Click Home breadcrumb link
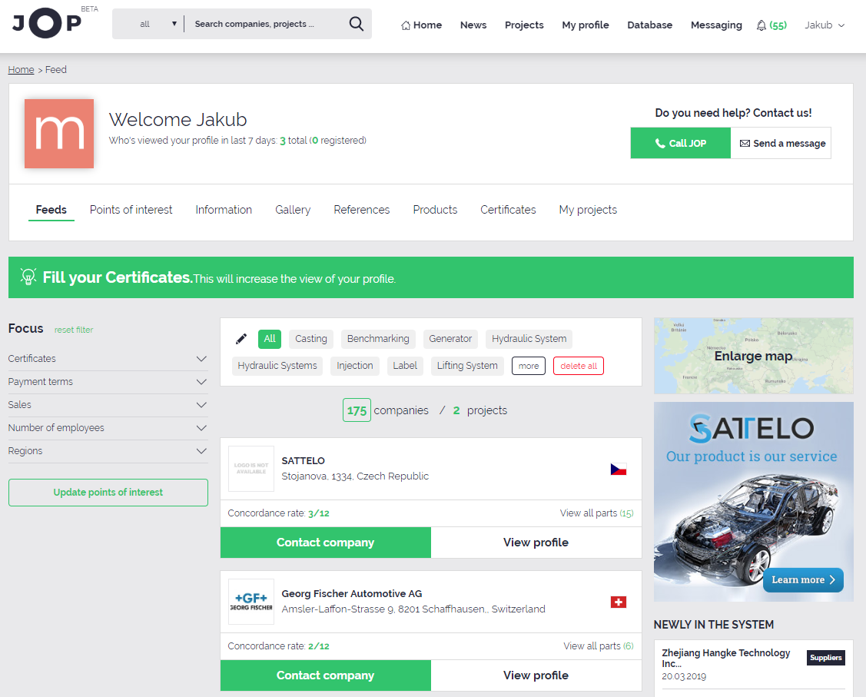 tap(21, 70)
